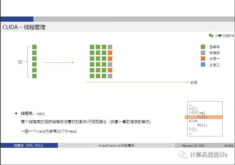235x165 pixels.
Task: Click the legend label "主结构"
Action: tap(214, 47)
